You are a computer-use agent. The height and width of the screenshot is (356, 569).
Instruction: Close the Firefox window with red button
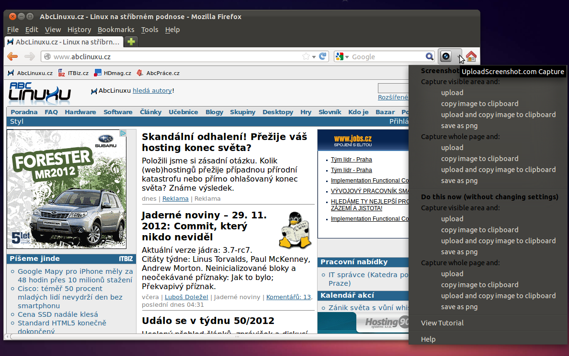tap(12, 16)
